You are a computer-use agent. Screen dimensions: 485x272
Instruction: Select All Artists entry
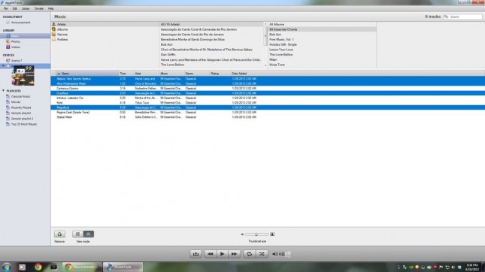pos(170,24)
